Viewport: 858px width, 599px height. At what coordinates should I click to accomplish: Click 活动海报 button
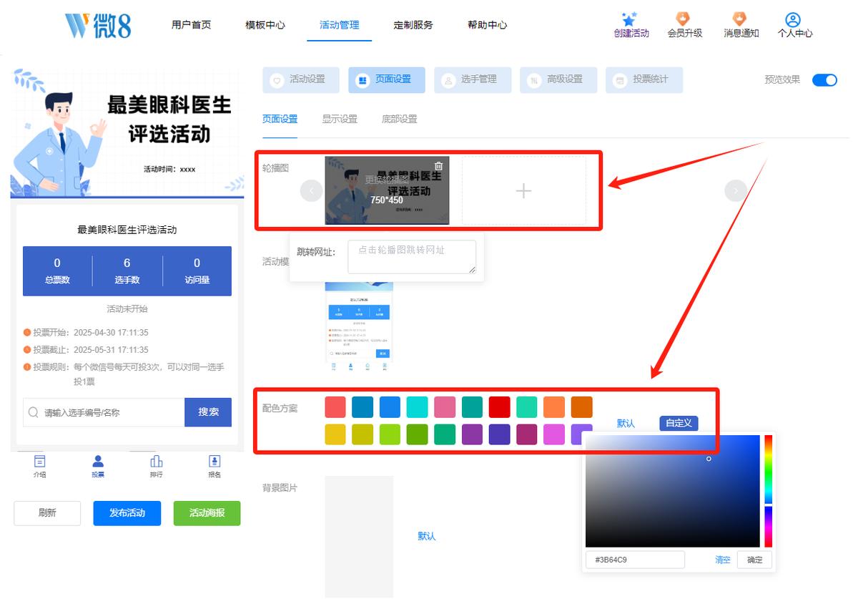point(207,513)
